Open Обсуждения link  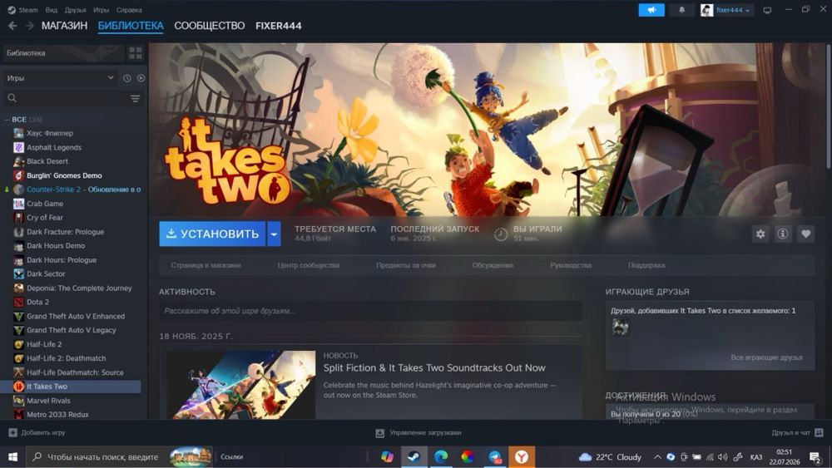493,265
